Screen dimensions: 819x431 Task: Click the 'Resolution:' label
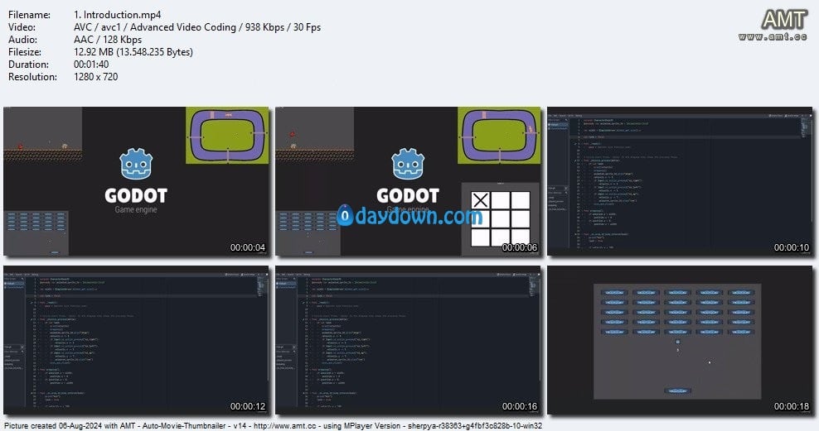click(32, 77)
